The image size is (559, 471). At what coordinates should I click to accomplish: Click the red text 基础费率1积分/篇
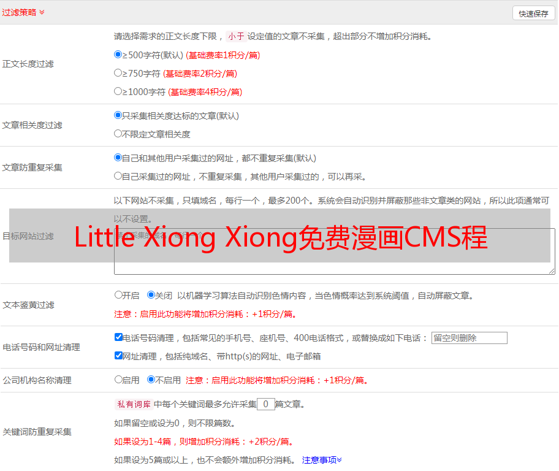223,55
